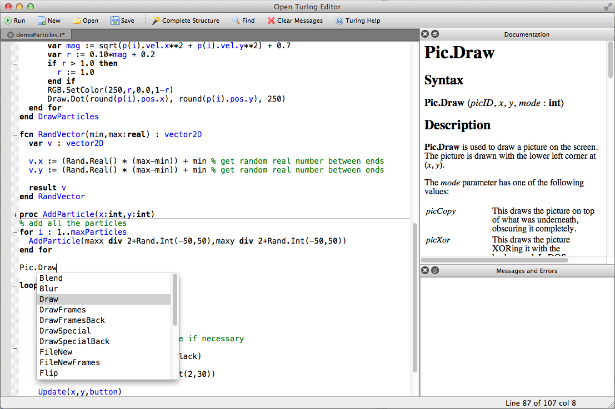The height and width of the screenshot is (409, 615).
Task: Click the 'end DrawParticles' line
Action: point(59,117)
